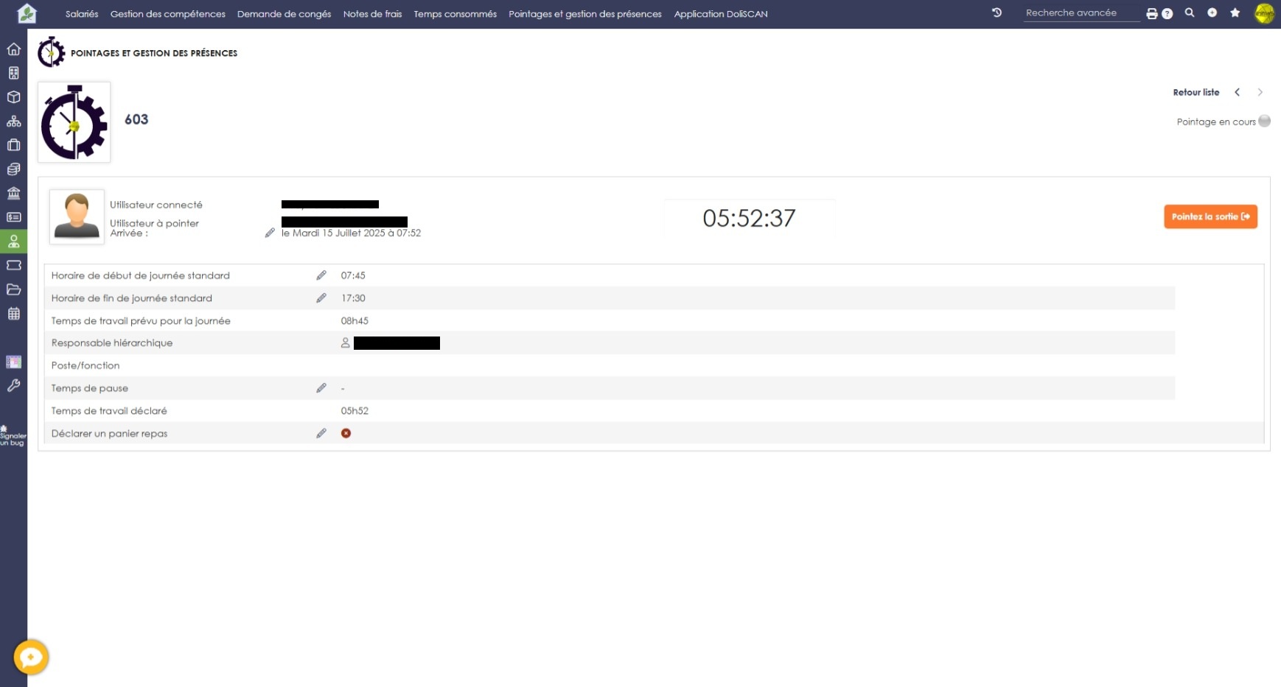
Task: Click the 17:30 end time value
Action: click(x=353, y=298)
